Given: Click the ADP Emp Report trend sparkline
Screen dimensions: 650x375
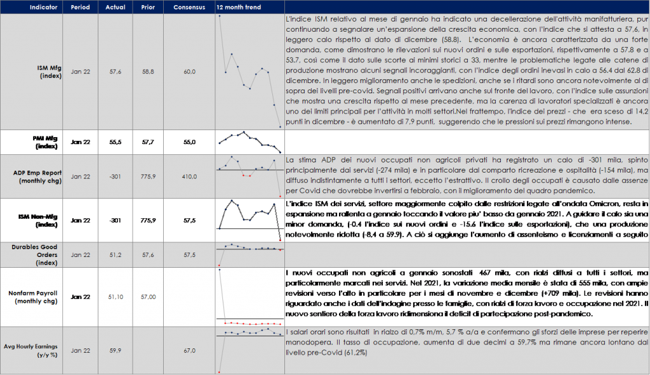Looking at the screenshot, I should 249,176.
